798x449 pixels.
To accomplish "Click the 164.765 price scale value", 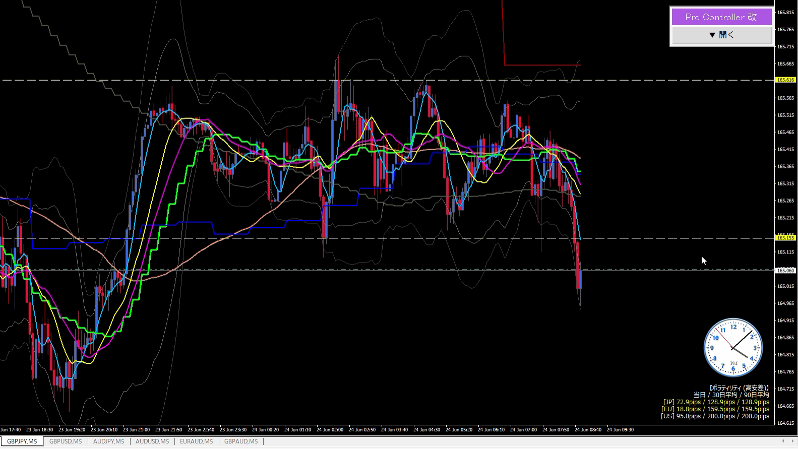I will 785,372.
